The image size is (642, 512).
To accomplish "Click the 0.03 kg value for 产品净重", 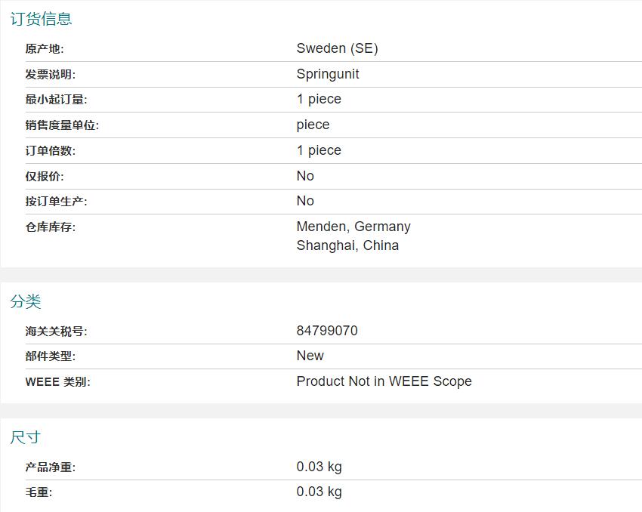I will coord(319,467).
